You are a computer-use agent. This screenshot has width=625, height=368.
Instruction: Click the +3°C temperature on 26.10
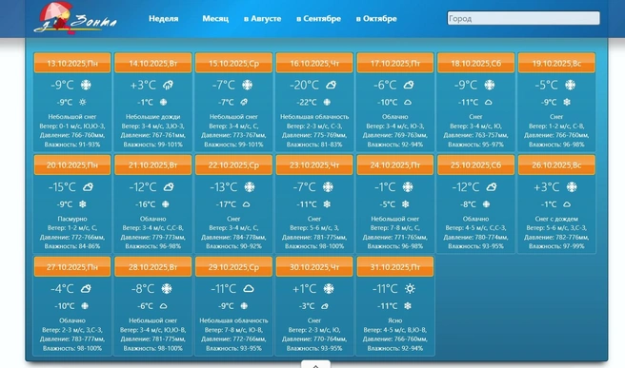tap(547, 187)
